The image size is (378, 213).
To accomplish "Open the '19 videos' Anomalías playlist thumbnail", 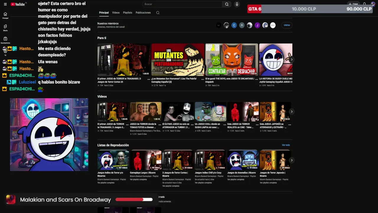I will pyautogui.click(x=243, y=160).
